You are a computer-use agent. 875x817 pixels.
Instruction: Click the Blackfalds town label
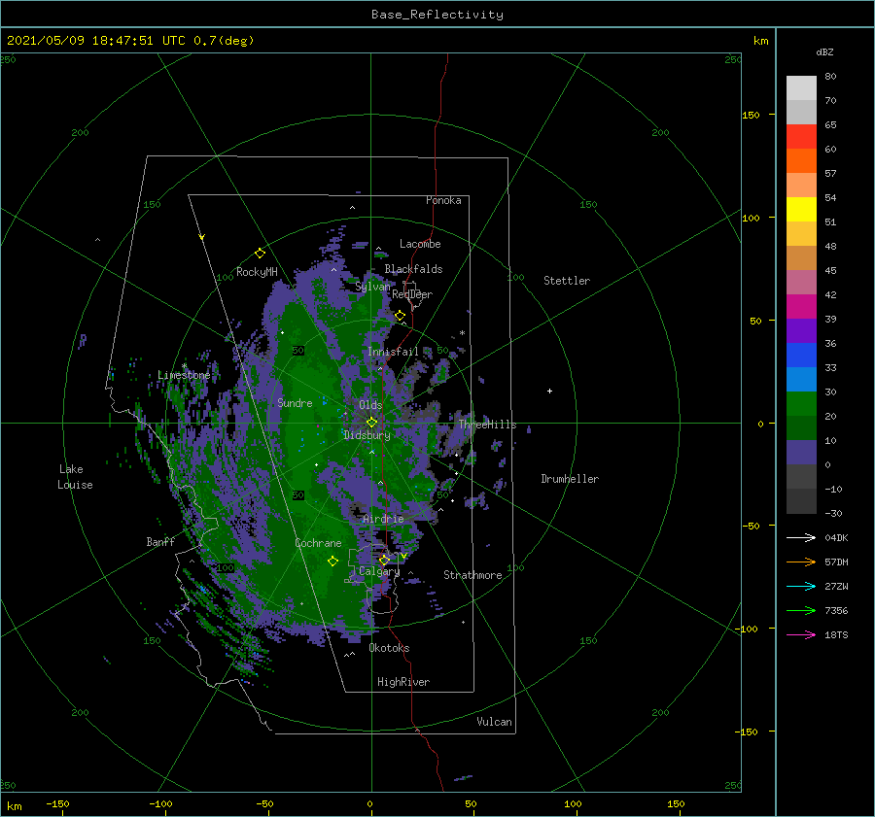[x=413, y=269]
